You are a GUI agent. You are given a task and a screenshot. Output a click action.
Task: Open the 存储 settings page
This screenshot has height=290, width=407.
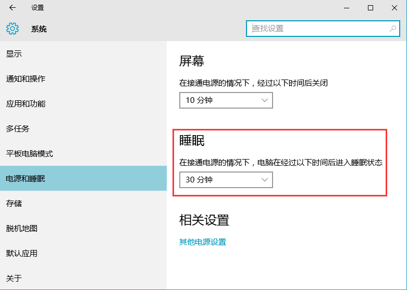click(14, 204)
